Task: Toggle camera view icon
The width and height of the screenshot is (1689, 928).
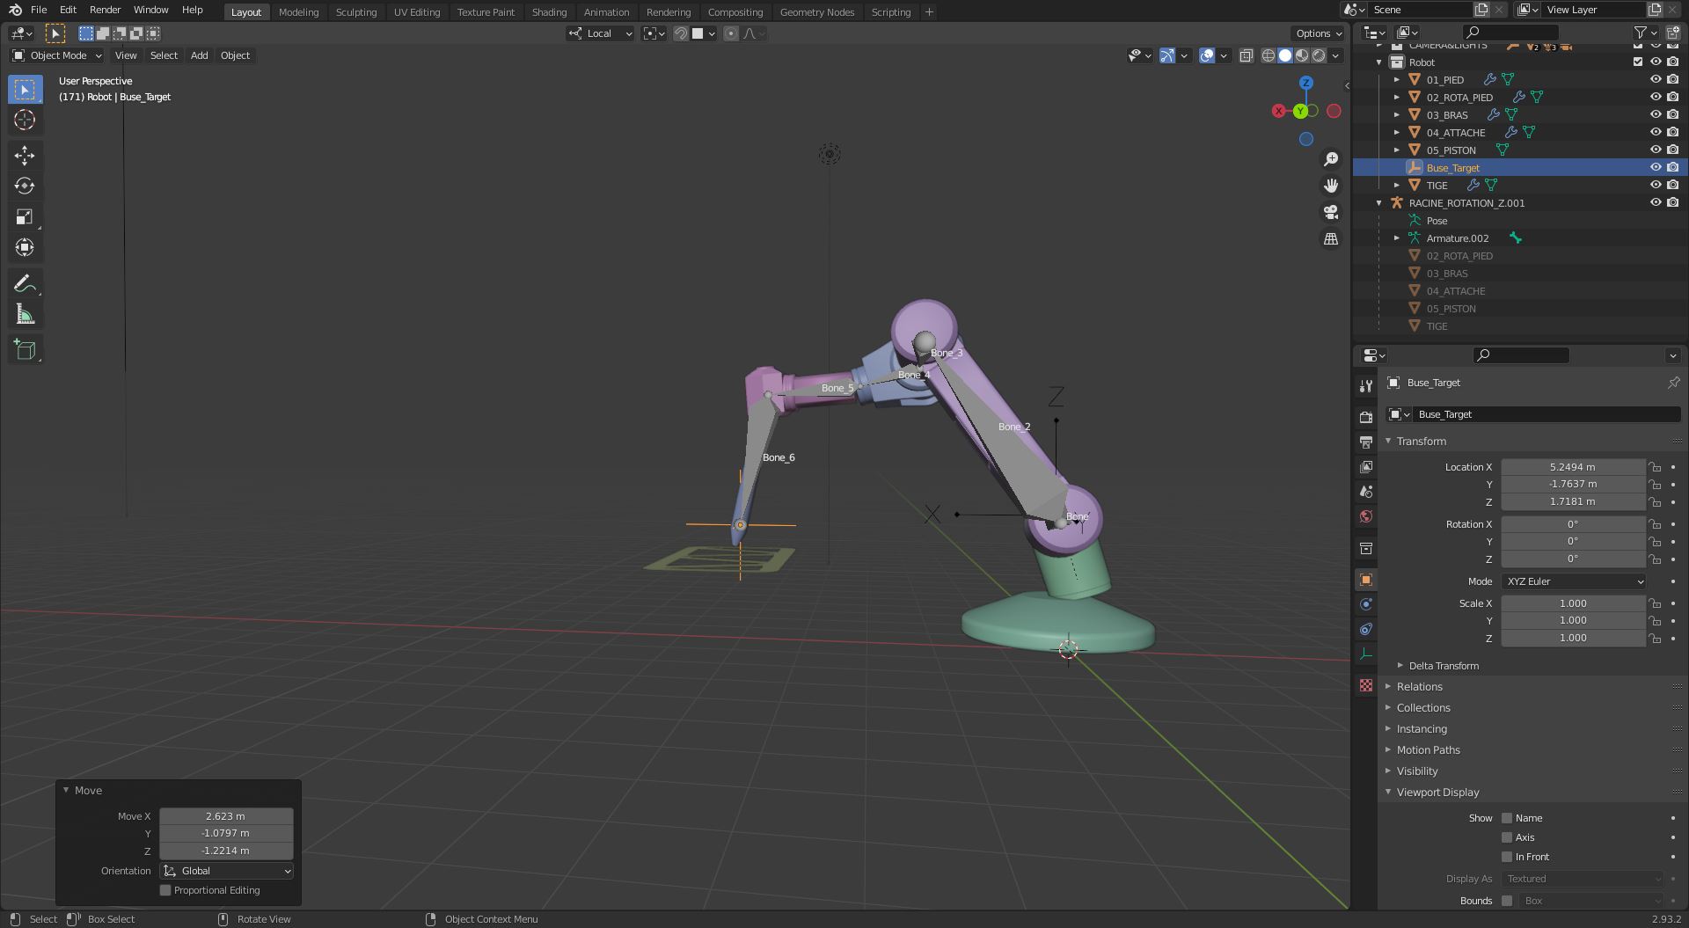Action: 1331,212
